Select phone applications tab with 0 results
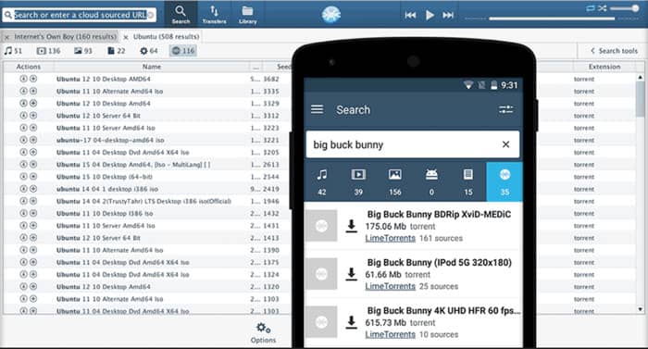648x349 pixels. click(431, 181)
